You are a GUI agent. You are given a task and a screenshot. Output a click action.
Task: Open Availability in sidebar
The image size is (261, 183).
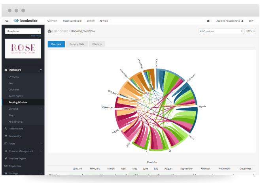pos(15,136)
